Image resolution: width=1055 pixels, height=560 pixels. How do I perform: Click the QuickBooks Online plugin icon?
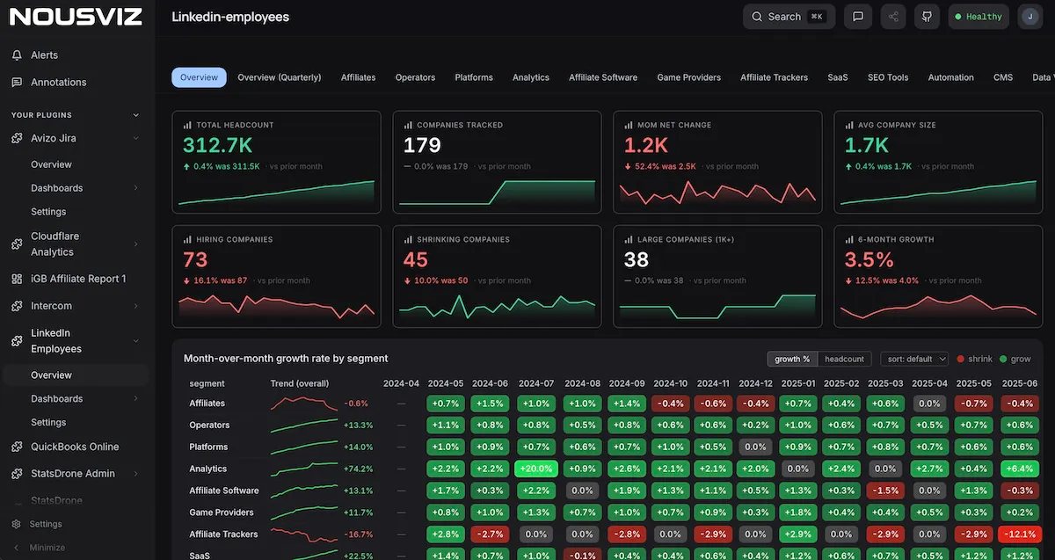point(17,447)
